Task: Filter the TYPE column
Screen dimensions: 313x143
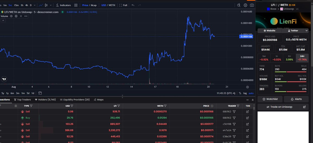Action: (x=31, y=106)
